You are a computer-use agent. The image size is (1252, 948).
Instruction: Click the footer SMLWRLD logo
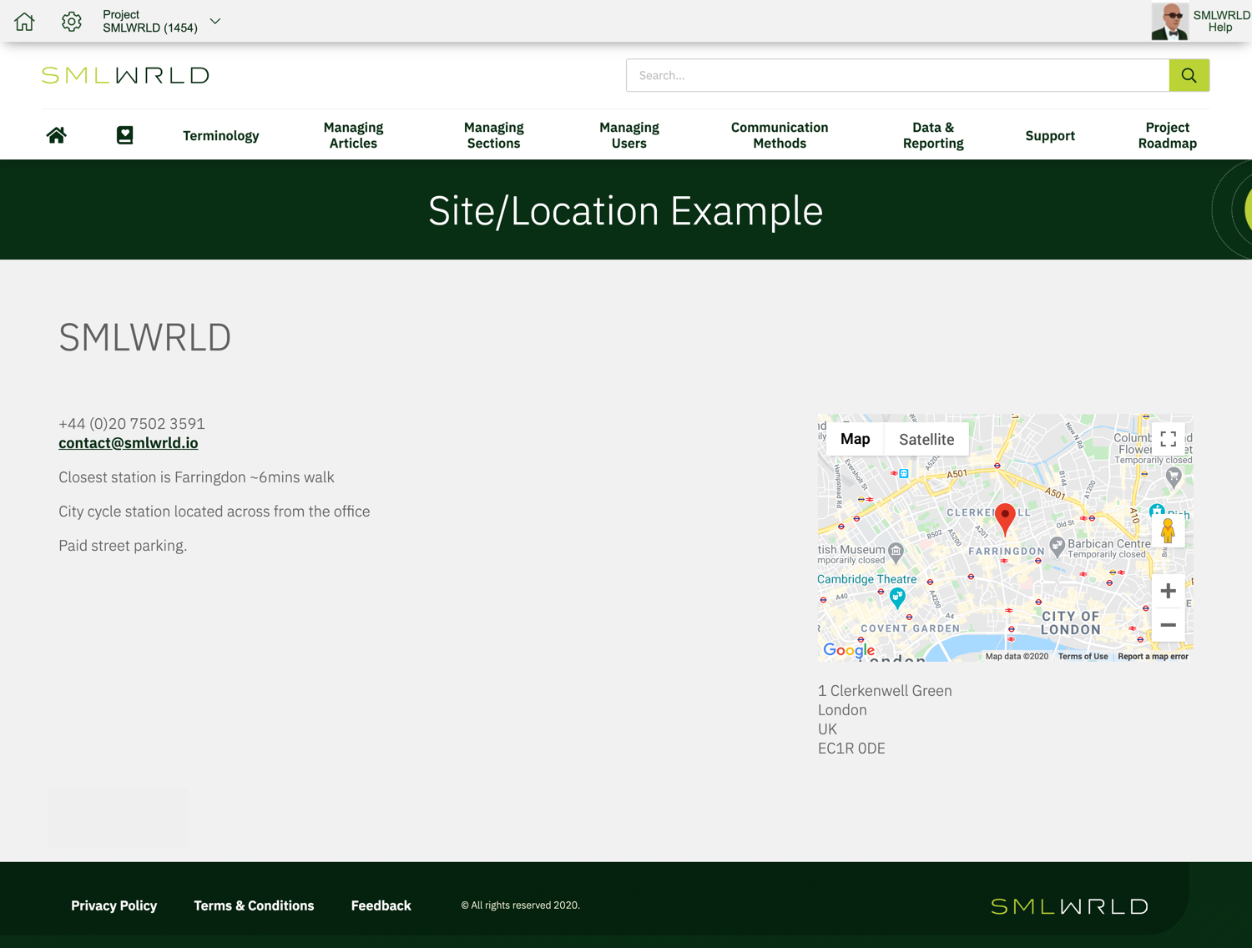point(1069,906)
